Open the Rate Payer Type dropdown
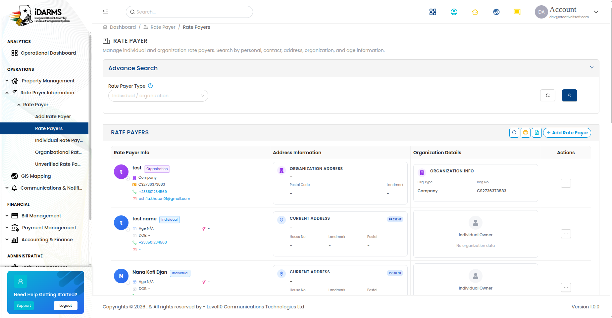 pyautogui.click(x=158, y=96)
